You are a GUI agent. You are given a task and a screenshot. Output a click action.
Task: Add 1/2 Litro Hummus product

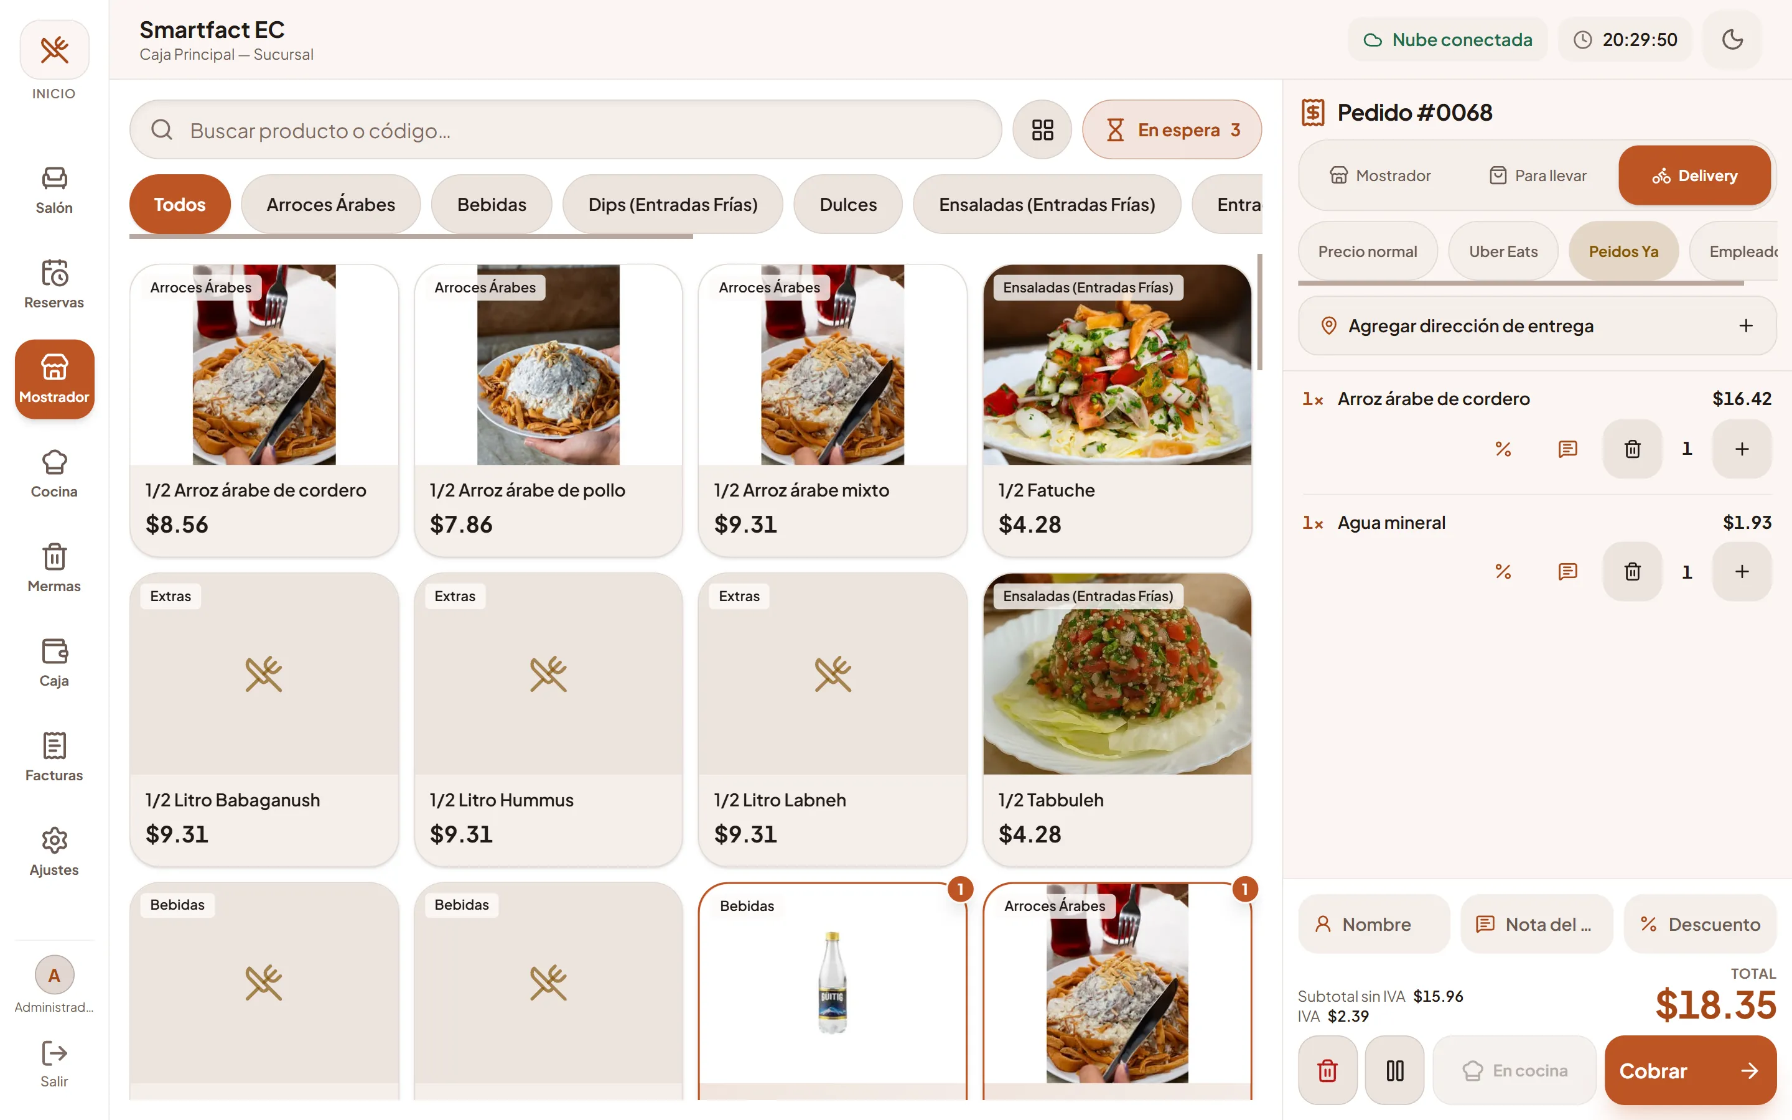548,719
